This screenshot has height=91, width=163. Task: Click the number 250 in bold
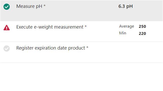pyautogui.click(x=142, y=27)
